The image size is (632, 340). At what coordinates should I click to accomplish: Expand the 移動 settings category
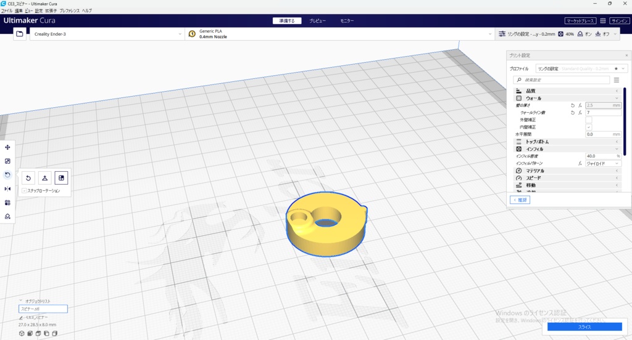pyautogui.click(x=568, y=185)
